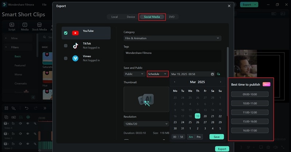Lock the Video 3 track
Viewport: 291px width, 152px height.
click(x=13, y=134)
